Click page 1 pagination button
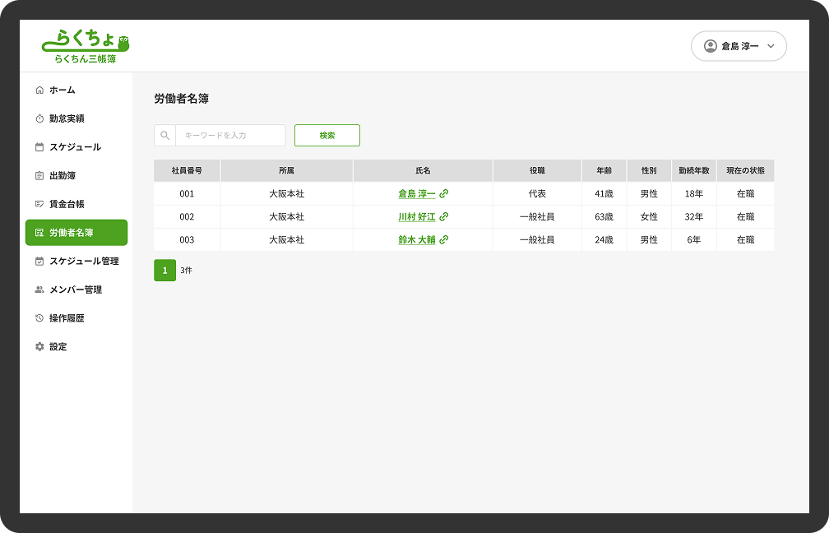This screenshot has width=829, height=533. pos(164,271)
